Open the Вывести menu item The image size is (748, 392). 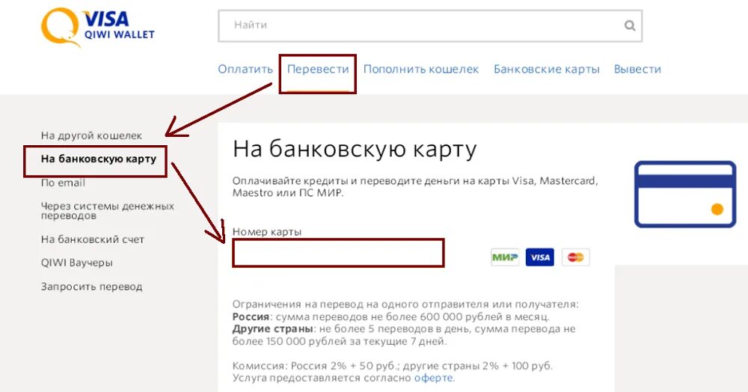[x=637, y=70]
